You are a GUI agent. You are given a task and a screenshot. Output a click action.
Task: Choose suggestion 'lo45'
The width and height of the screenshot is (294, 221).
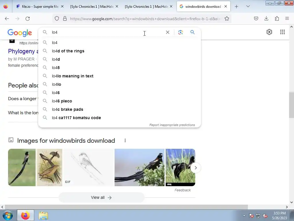(119, 68)
